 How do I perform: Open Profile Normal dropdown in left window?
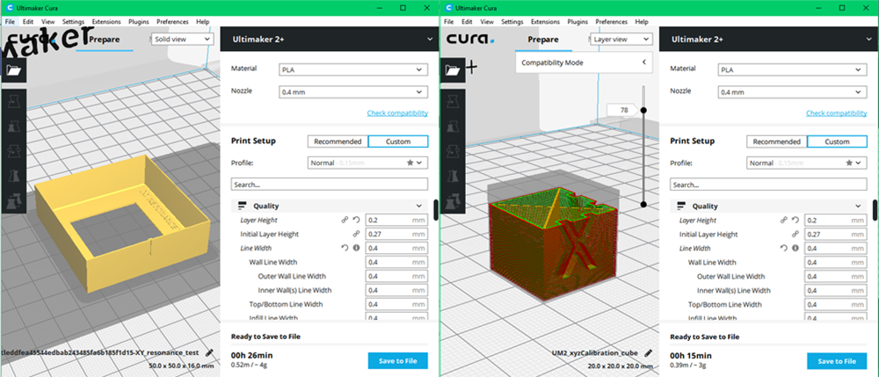point(367,163)
